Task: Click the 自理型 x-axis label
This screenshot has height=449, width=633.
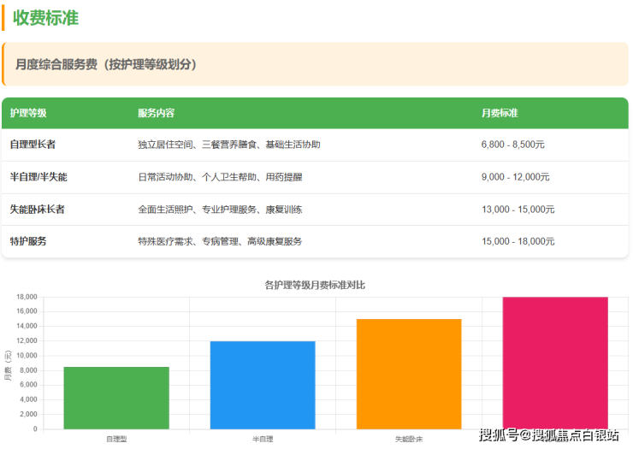Action: click(x=116, y=439)
